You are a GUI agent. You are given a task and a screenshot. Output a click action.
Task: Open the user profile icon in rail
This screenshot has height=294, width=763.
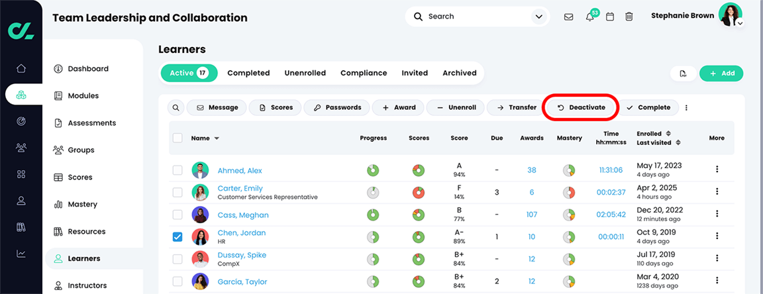click(x=21, y=200)
